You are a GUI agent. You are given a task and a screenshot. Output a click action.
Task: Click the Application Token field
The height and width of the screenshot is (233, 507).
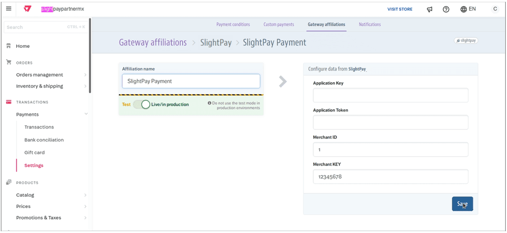tap(390, 122)
